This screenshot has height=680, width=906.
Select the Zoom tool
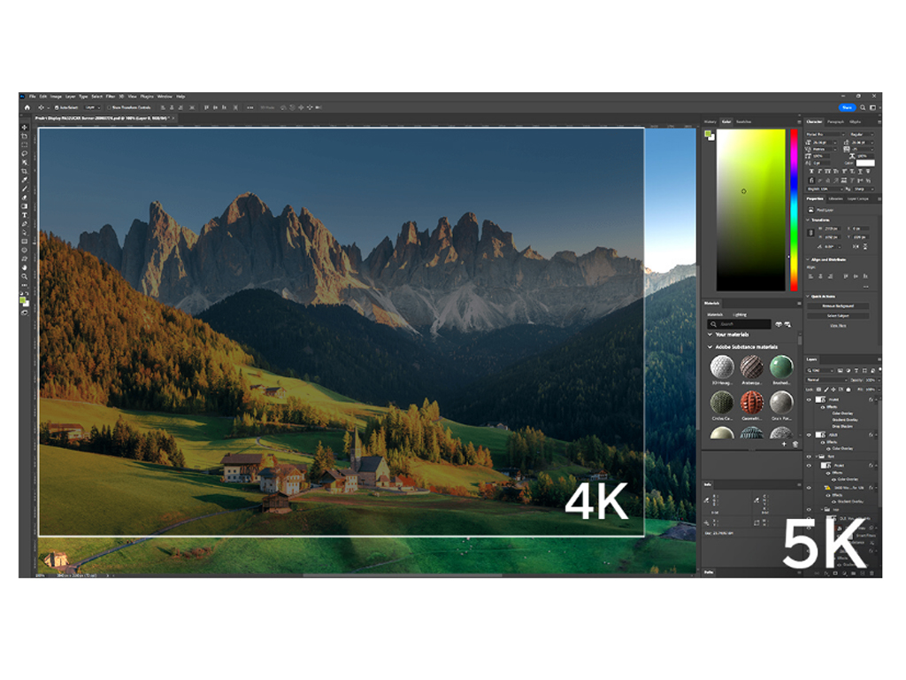[x=25, y=276]
